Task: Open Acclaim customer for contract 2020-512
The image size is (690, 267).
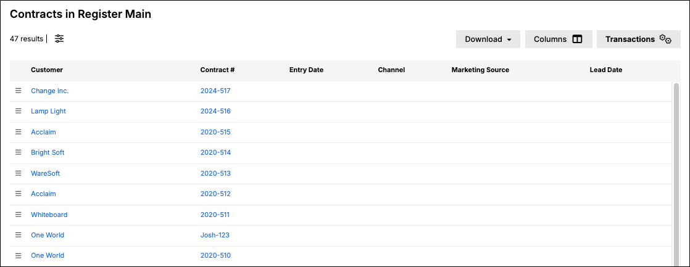Action: [43, 194]
